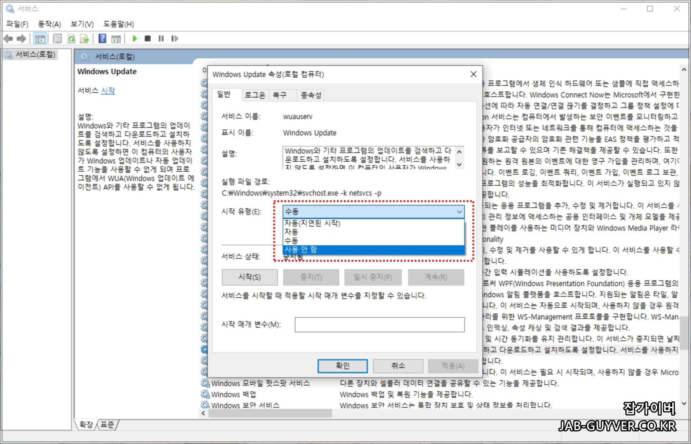Click the 시작 link under Windows Update
Image resolution: width=691 pixels, height=444 pixels.
pyautogui.click(x=108, y=91)
